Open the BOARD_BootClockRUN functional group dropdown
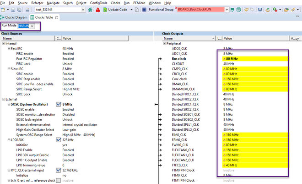 [227, 10]
